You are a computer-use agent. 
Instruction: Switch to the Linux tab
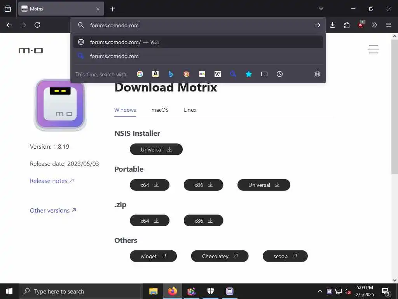coord(190,110)
